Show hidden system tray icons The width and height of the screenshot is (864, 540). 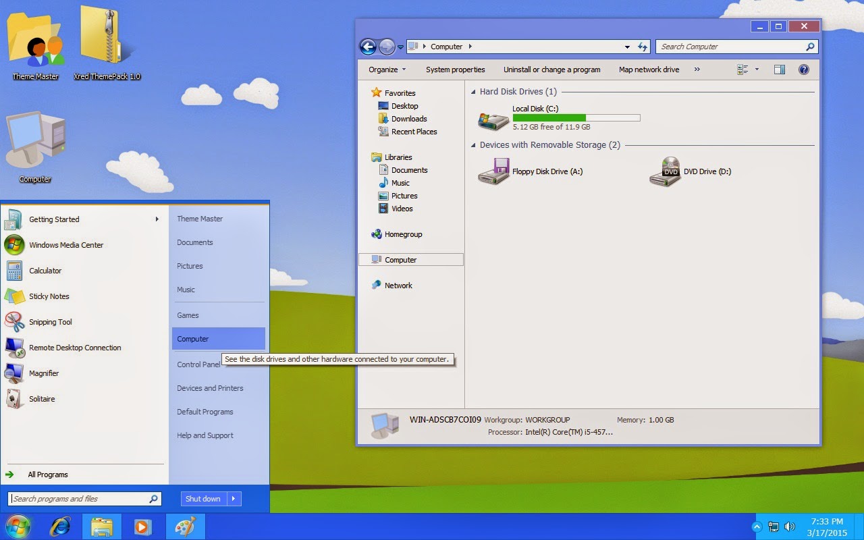click(757, 526)
